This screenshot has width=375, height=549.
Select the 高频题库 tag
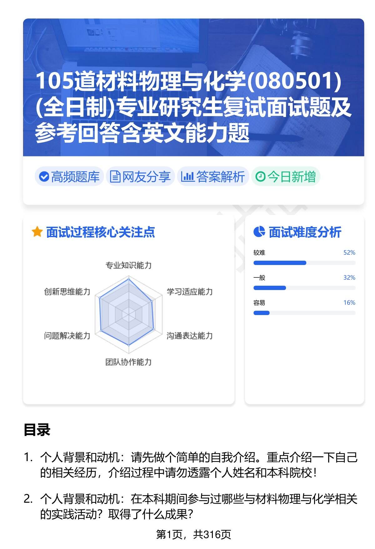[69, 177]
